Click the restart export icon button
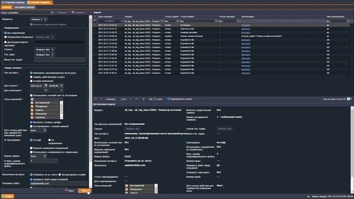The width and height of the screenshot is (354, 199). pos(180,99)
